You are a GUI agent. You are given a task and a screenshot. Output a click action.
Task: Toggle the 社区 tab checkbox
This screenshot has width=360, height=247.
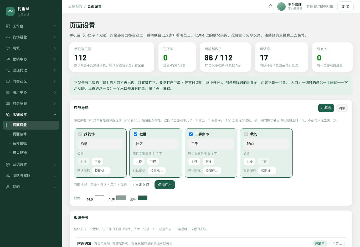(x=136, y=134)
